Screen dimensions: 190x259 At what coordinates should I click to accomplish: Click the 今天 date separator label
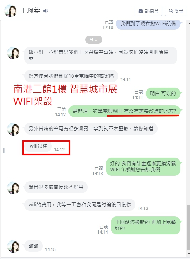94,40
